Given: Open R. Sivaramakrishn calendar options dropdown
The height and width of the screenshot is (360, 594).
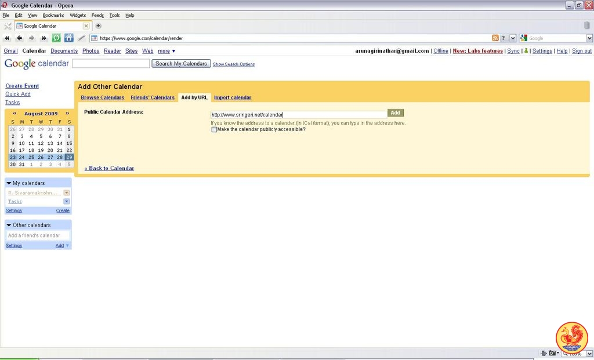Looking at the screenshot, I should pos(66,192).
